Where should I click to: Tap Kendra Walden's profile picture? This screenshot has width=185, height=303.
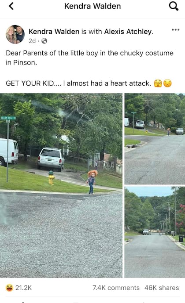[15, 34]
